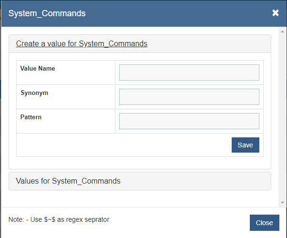Close the dialog with the X icon
This screenshot has width=287, height=238.
276,13
